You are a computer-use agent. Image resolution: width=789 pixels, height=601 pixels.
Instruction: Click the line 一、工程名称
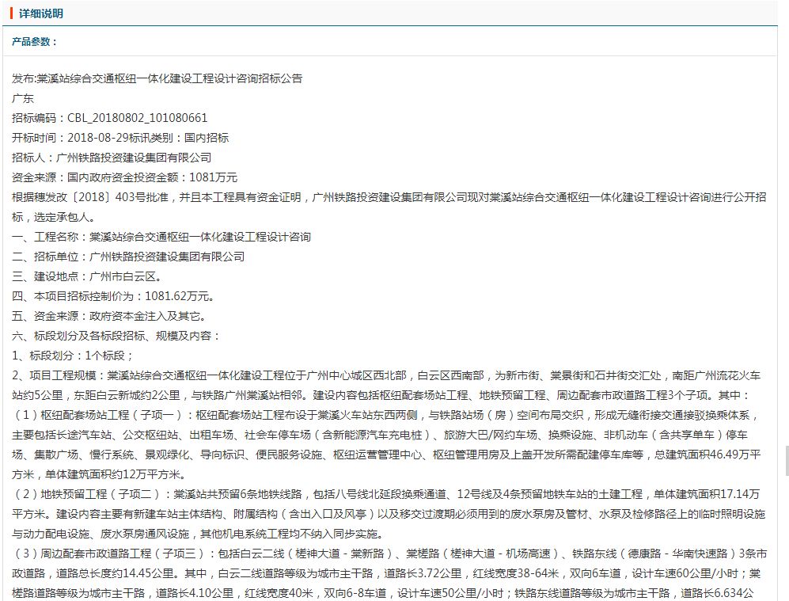[161, 237]
